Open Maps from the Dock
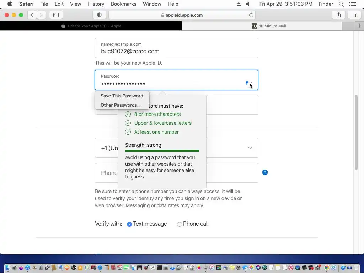364x273 pixels. (x=87, y=267)
